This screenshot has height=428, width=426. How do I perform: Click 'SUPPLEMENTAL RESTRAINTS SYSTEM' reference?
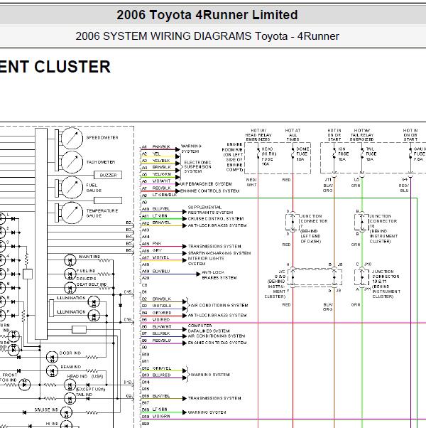pos(210,210)
